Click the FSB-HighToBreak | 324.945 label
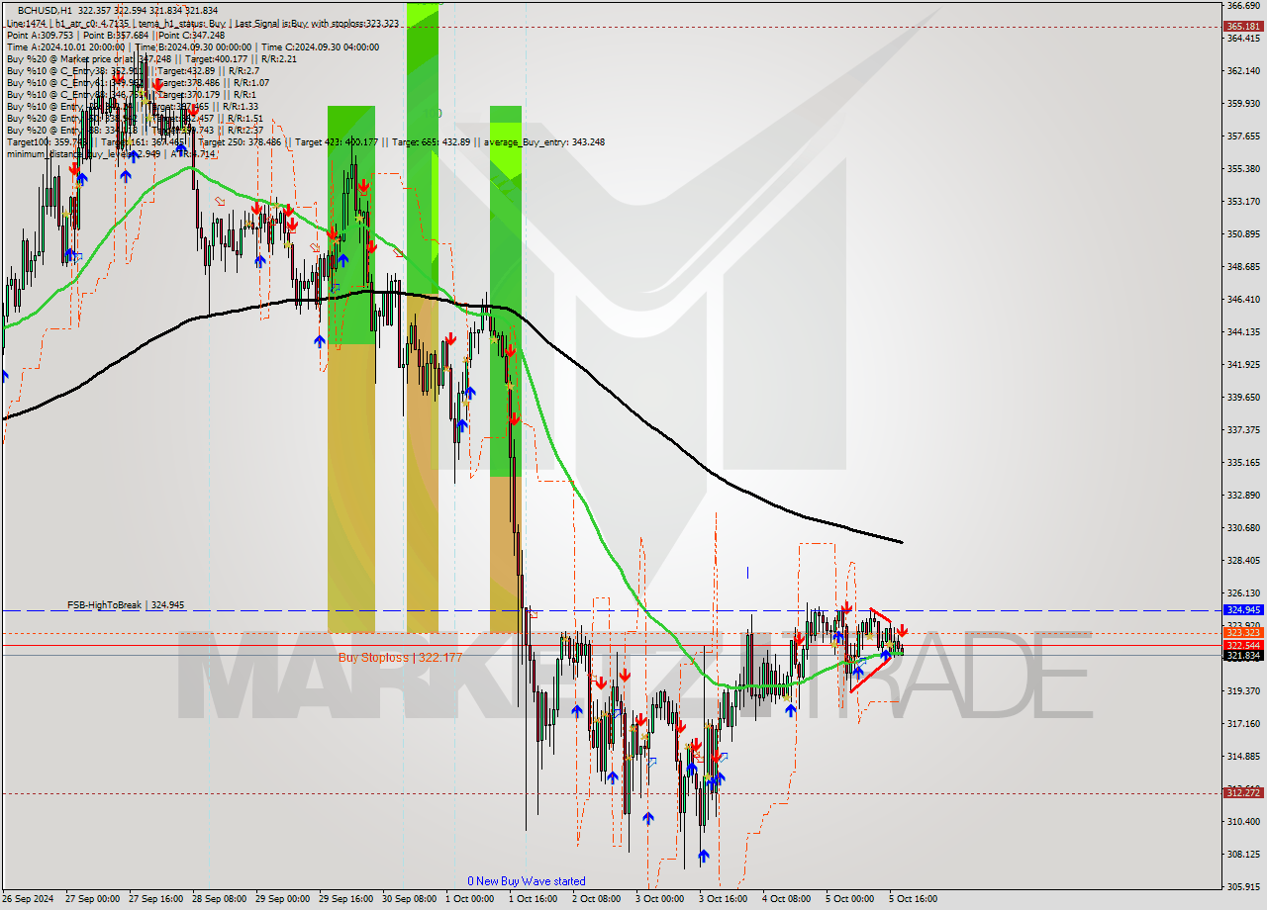Image resolution: width=1267 pixels, height=910 pixels. coord(126,604)
